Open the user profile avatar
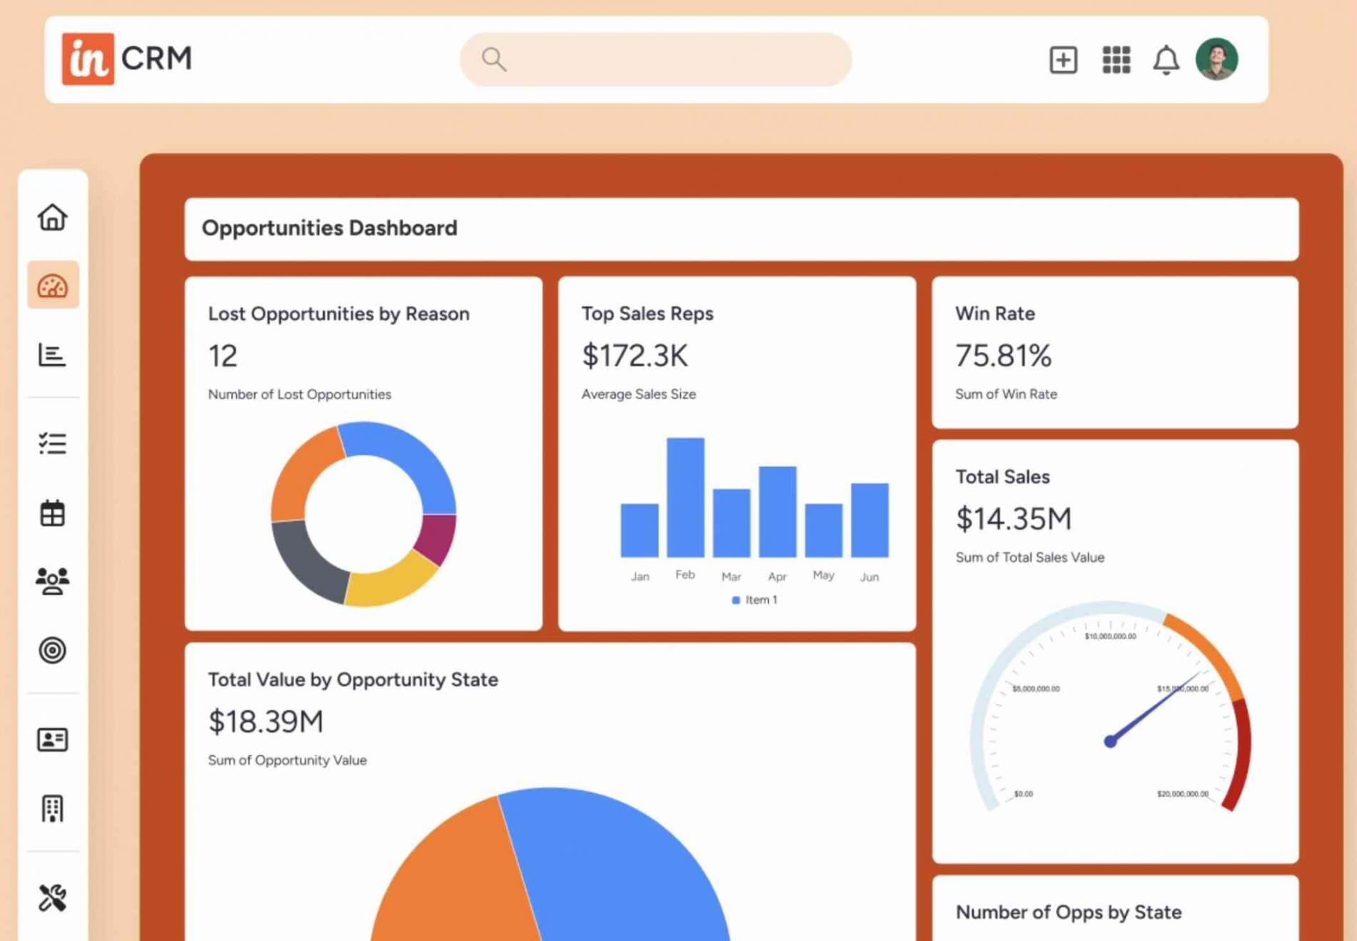The image size is (1357, 941). [x=1217, y=59]
